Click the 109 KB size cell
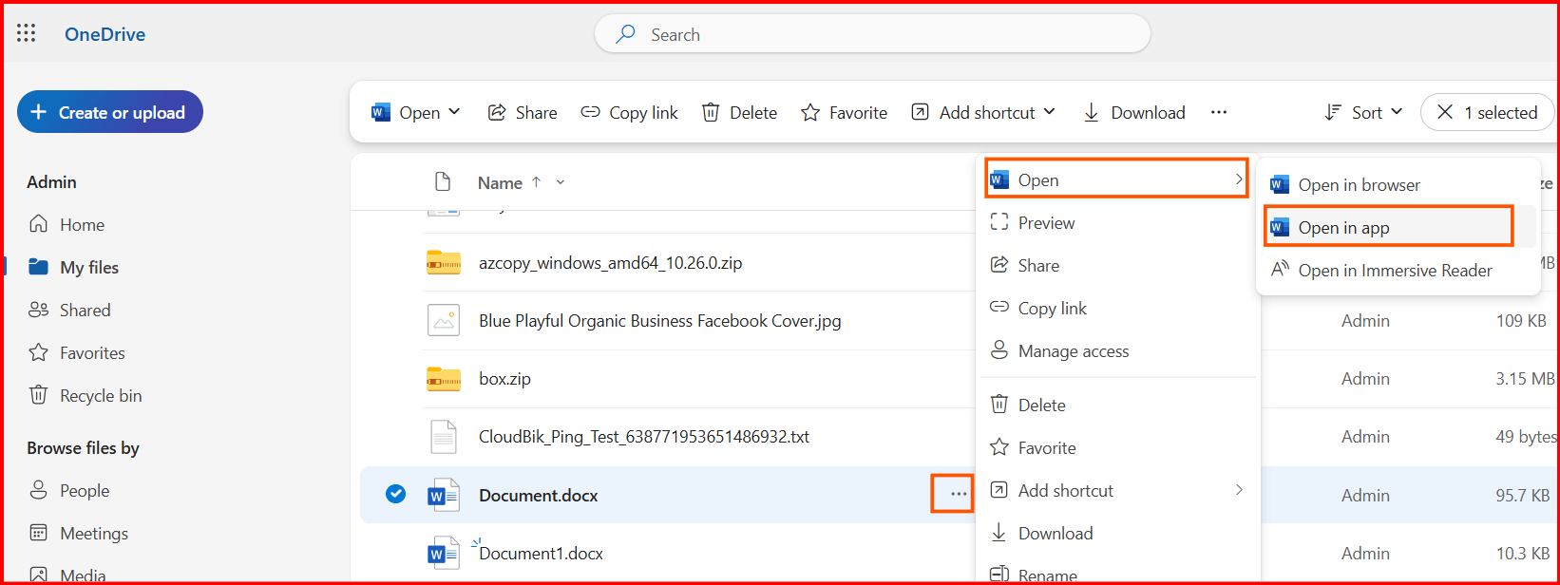 click(x=1521, y=321)
